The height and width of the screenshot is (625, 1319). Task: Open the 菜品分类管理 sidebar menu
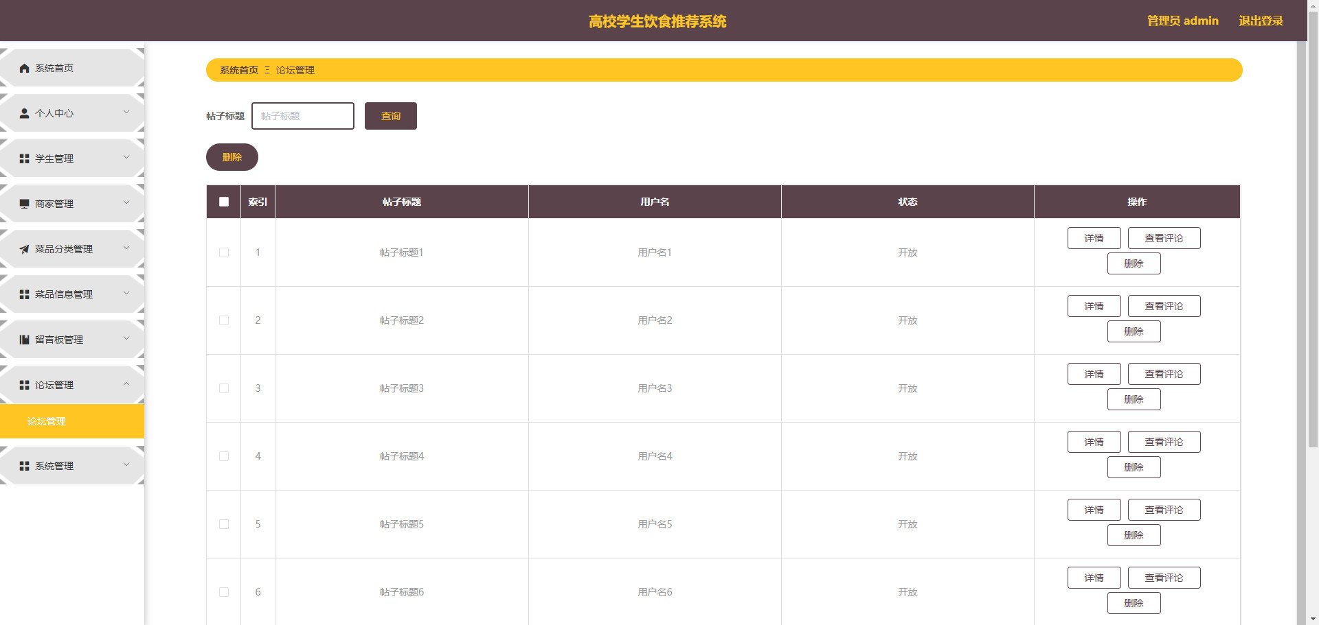coord(72,248)
